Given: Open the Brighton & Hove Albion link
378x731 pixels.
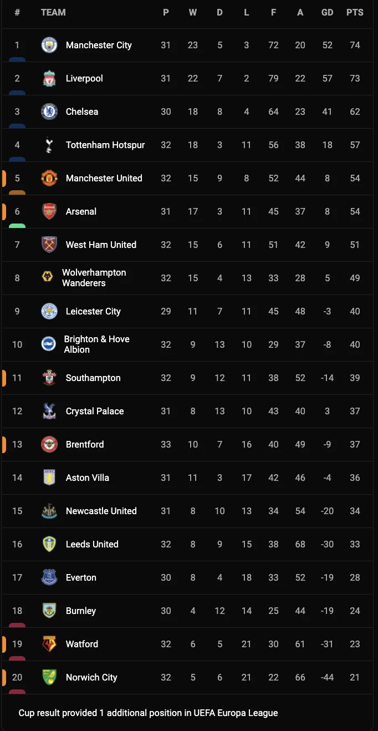Looking at the screenshot, I should [x=96, y=344].
